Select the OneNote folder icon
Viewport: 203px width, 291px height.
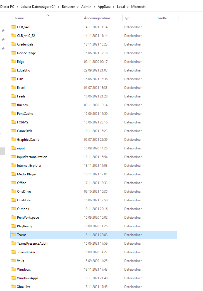[14, 200]
